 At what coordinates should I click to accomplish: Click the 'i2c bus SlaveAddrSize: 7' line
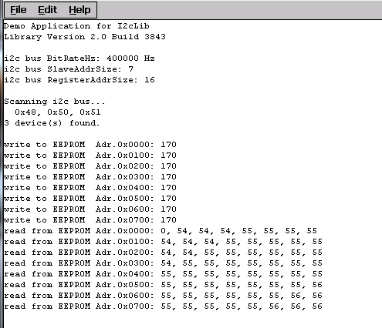pyautogui.click(x=69, y=69)
